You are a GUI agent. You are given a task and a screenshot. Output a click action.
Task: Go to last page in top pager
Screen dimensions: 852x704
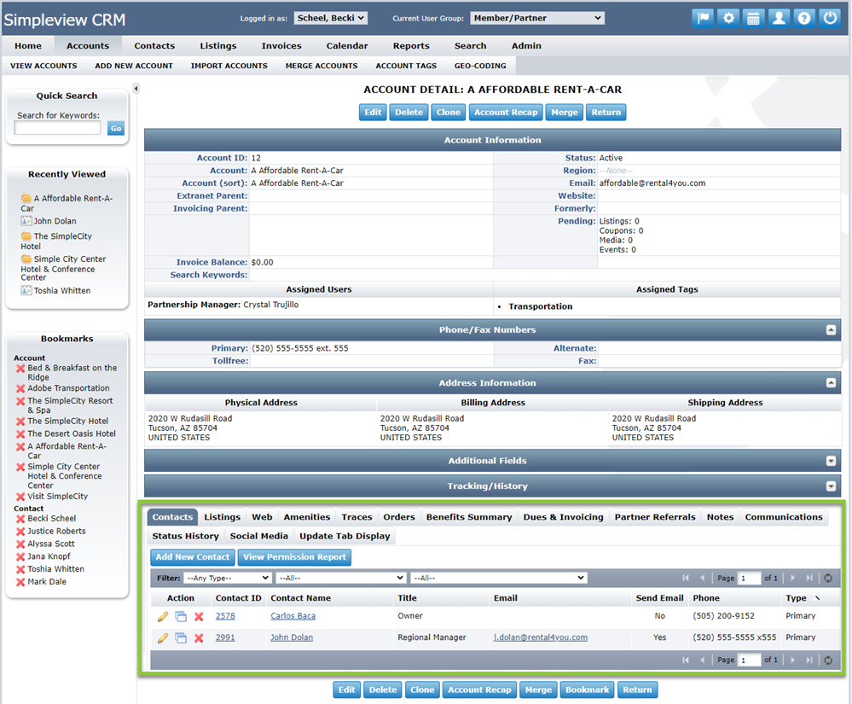coord(809,578)
